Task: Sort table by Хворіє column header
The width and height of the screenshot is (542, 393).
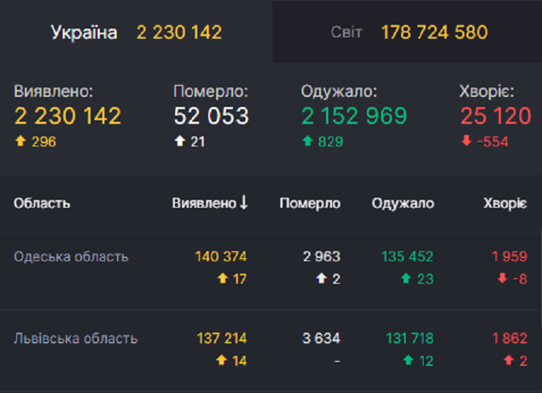Action: coord(505,203)
